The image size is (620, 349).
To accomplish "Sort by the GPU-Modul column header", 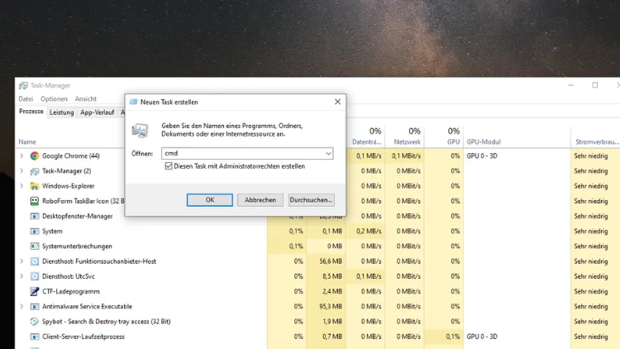I will point(484,141).
